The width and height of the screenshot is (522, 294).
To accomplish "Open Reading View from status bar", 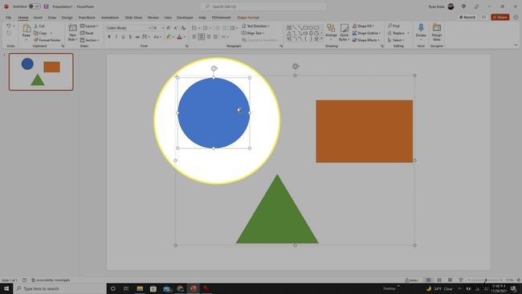I will click(450, 280).
